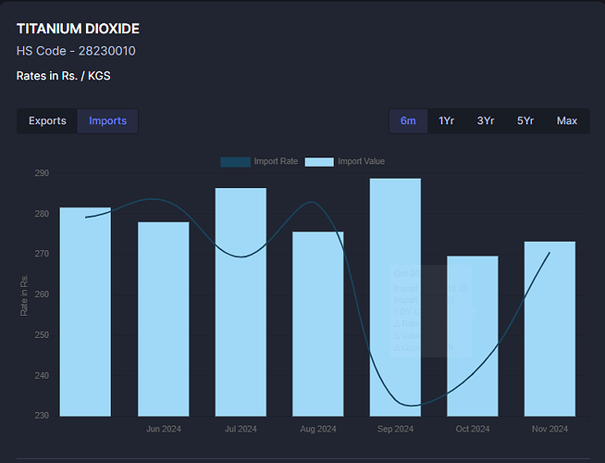Select the Aug 2024 bar

(x=318, y=323)
